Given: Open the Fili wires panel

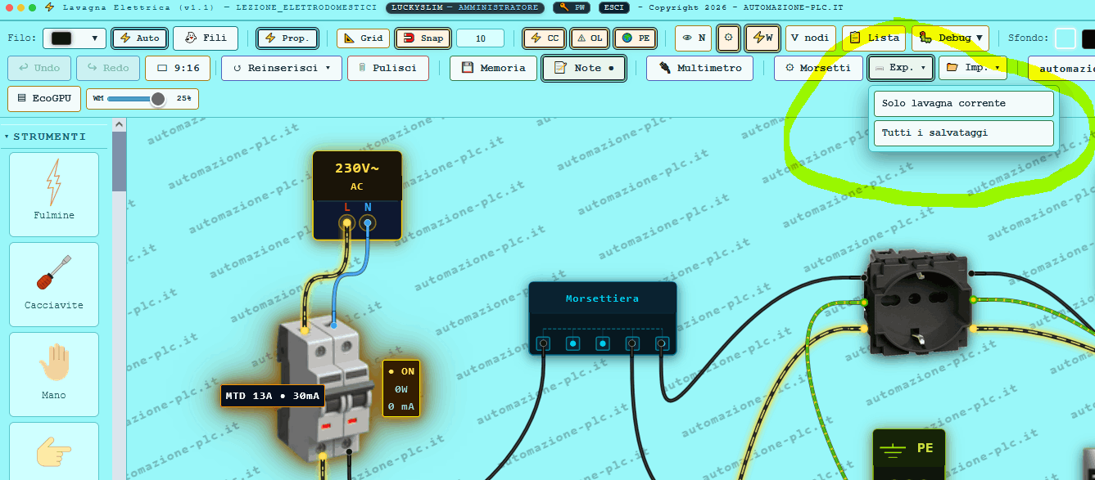Looking at the screenshot, I should pos(206,38).
